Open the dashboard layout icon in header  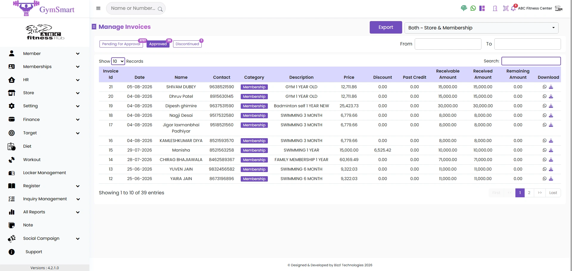(482, 8)
